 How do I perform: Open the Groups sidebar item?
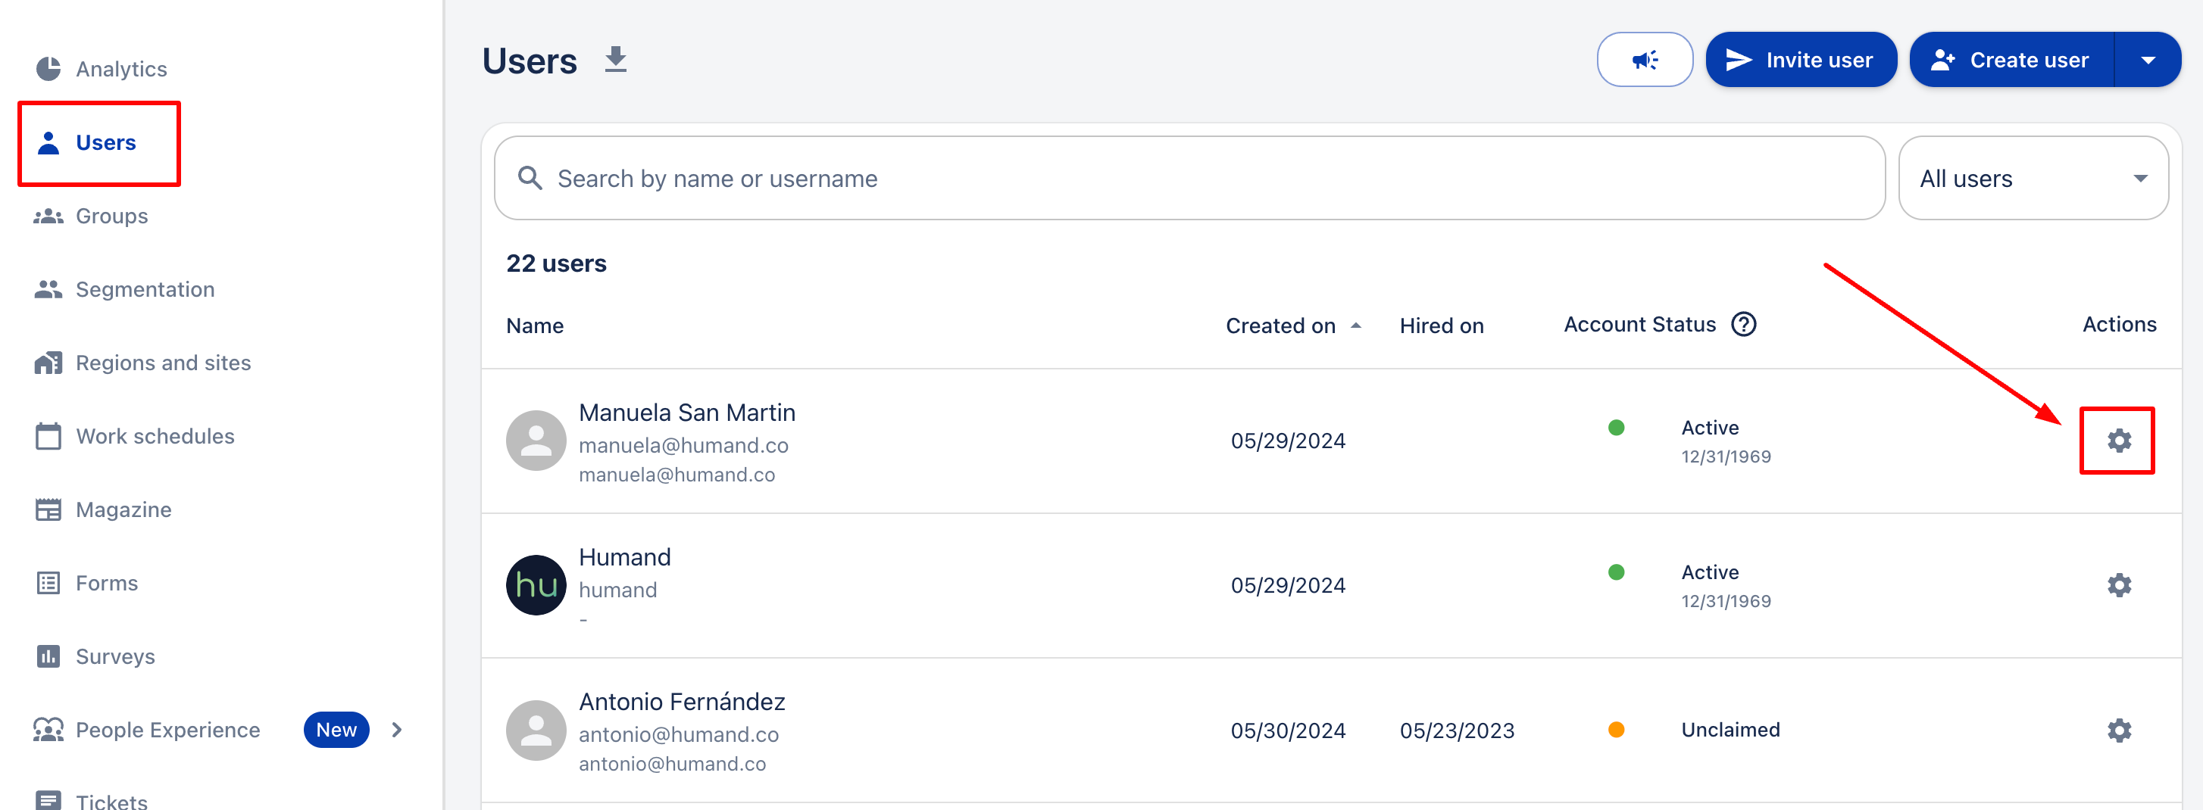pos(111,217)
